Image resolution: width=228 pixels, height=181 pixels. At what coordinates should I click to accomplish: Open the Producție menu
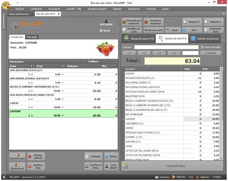coord(151,9)
